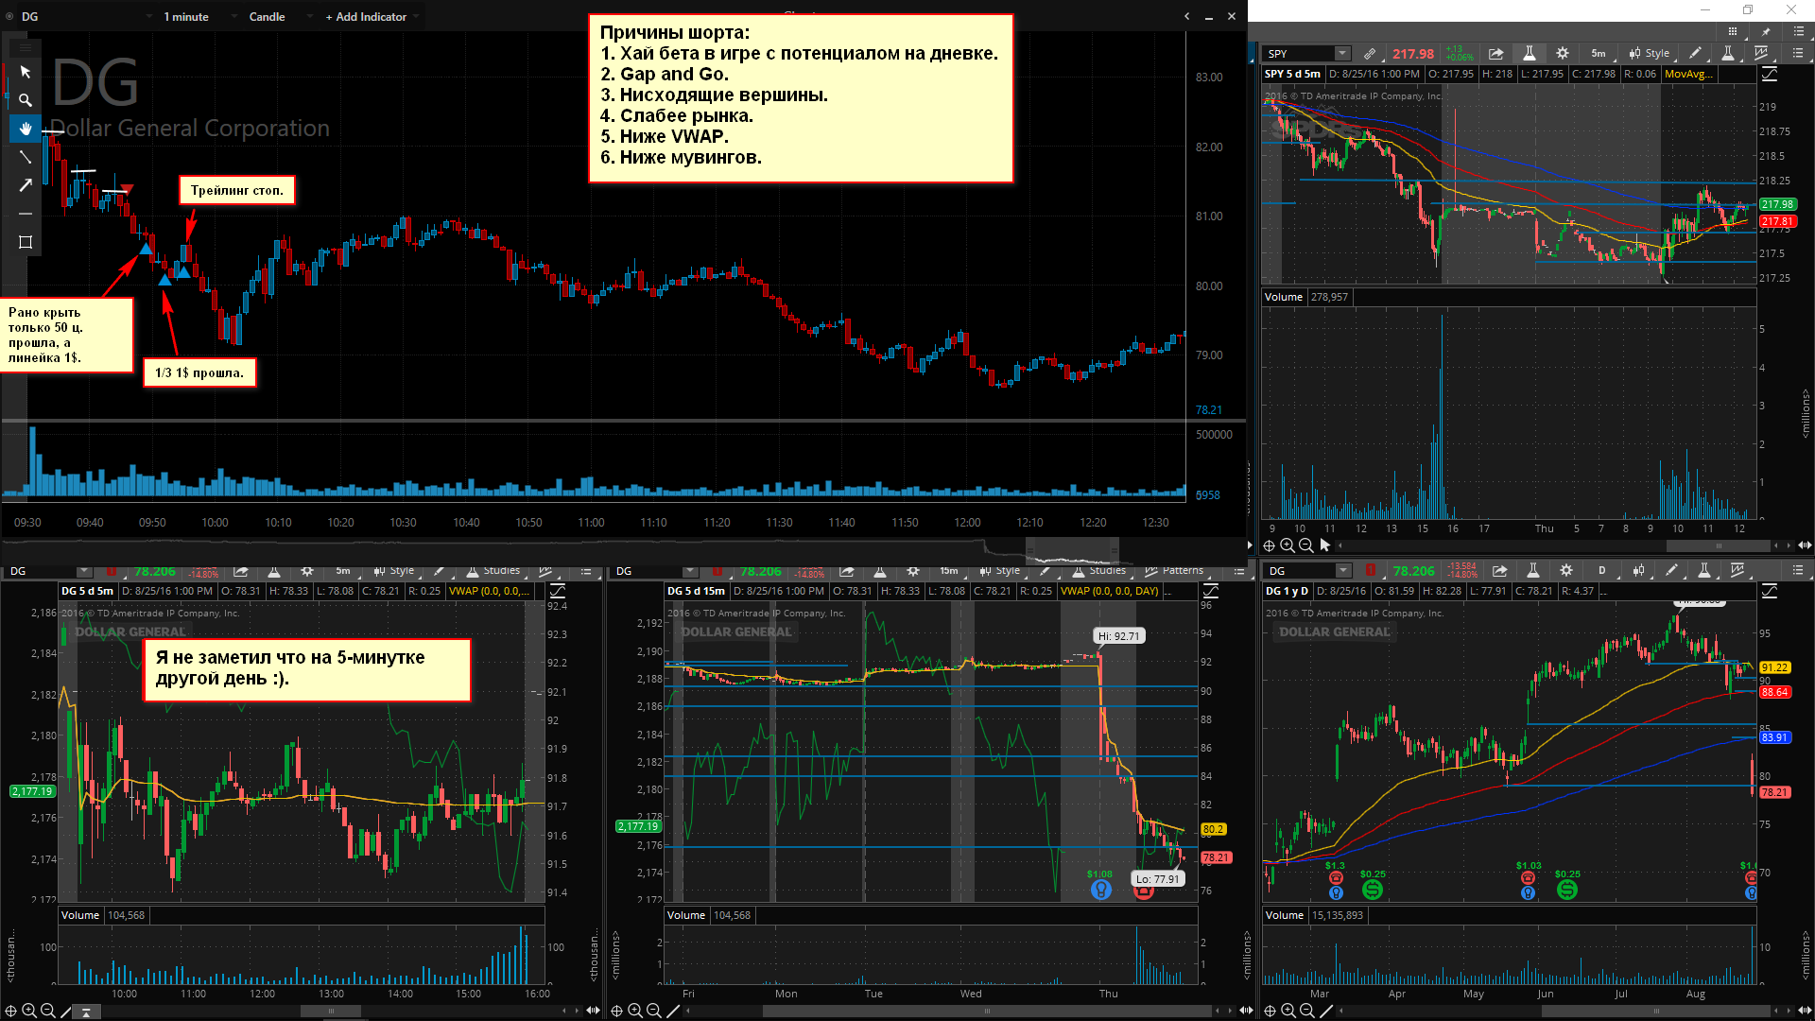1815x1021 pixels.
Task: Toggle axis scale icon on DG daily chart
Action: pos(1769,591)
